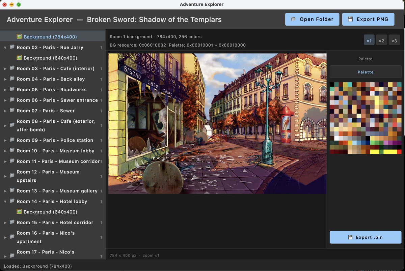Expand Room 03 - Paris - Cafe (interior)
405x271 pixels.
click(x=5, y=69)
